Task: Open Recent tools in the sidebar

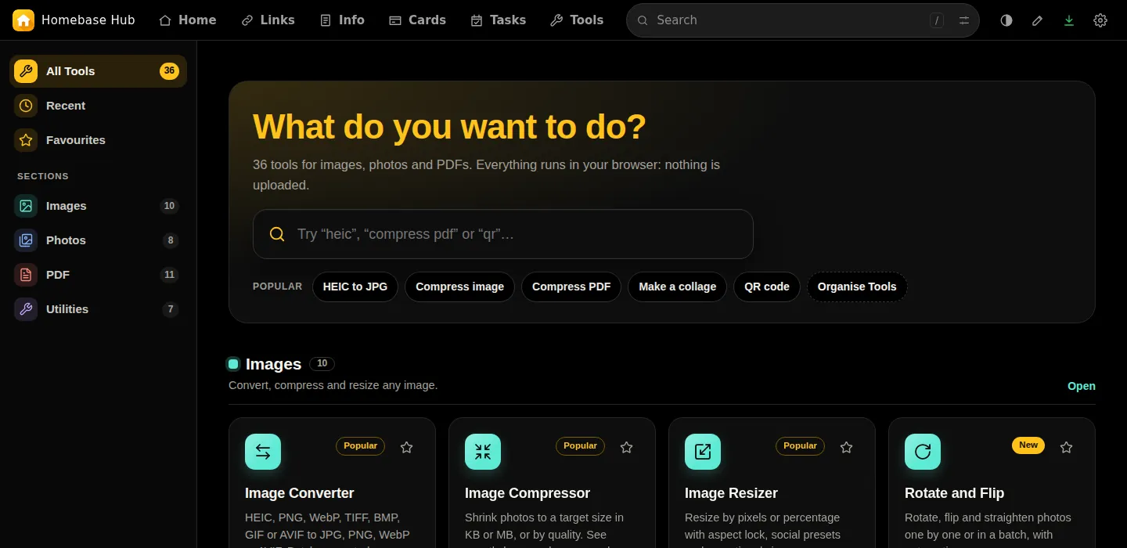Action: pyautogui.click(x=98, y=106)
